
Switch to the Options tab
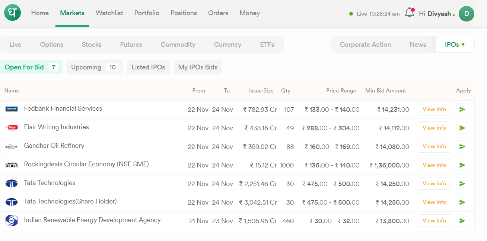(52, 45)
